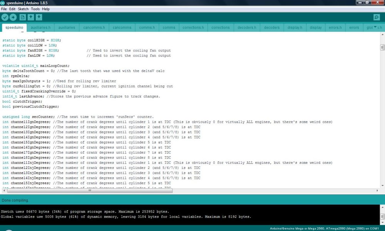Click the 'int channel1InjDegrees;' line
This screenshot has width=385, height=231.
(x=167, y=163)
